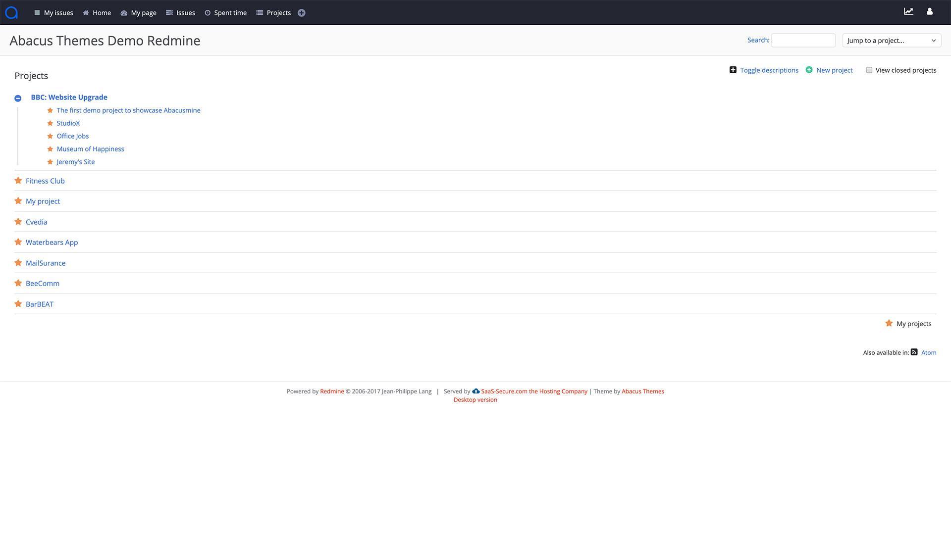951x535 pixels.
Task: Open the plus icon in the top menu
Action: (301, 13)
